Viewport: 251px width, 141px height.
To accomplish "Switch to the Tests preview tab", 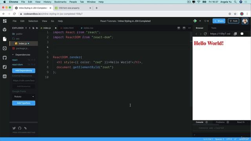I will [x=214, y=28].
